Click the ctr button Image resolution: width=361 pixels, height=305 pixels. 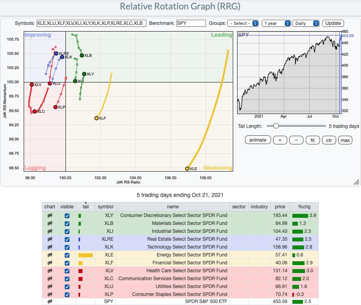click(329, 140)
